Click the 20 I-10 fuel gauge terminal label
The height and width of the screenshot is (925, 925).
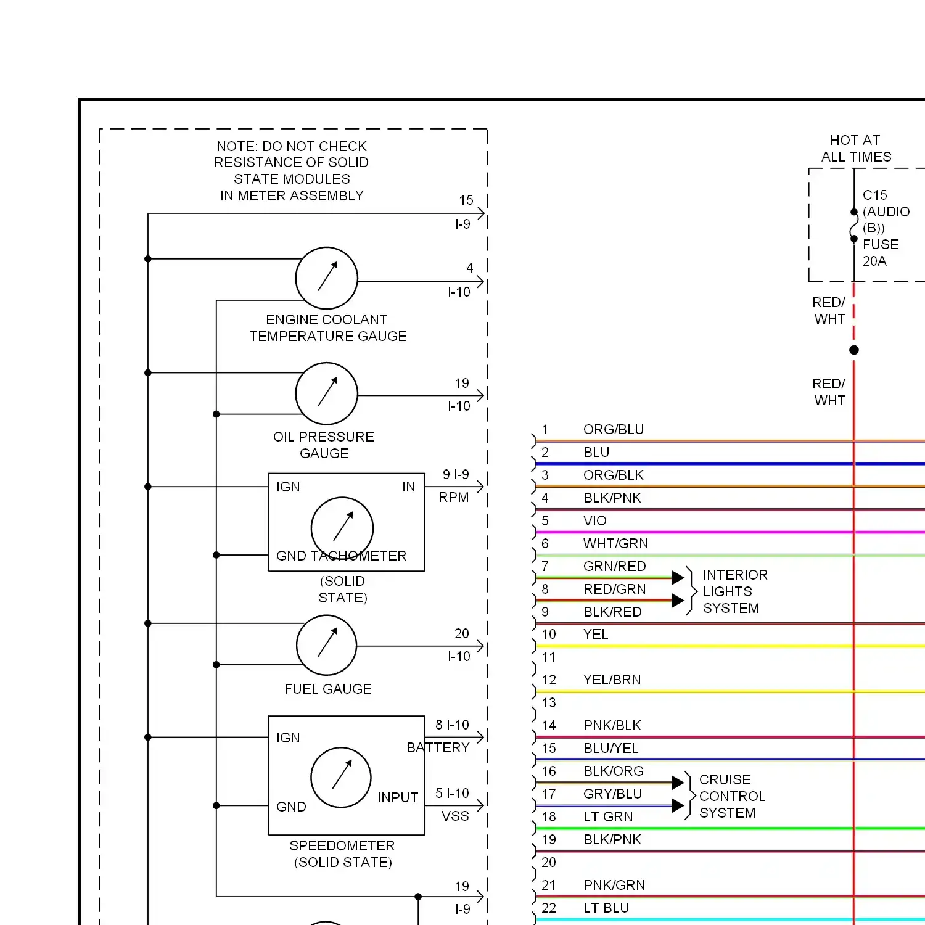[459, 645]
